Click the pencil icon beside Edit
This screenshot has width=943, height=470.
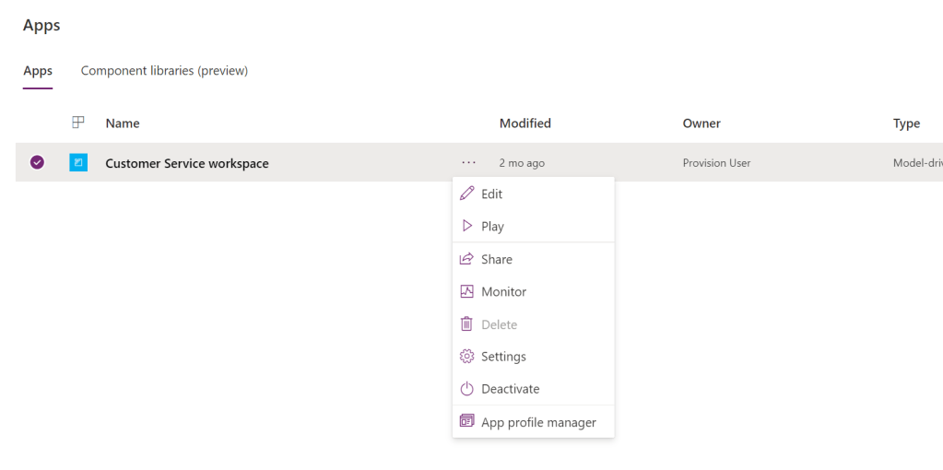coord(466,194)
